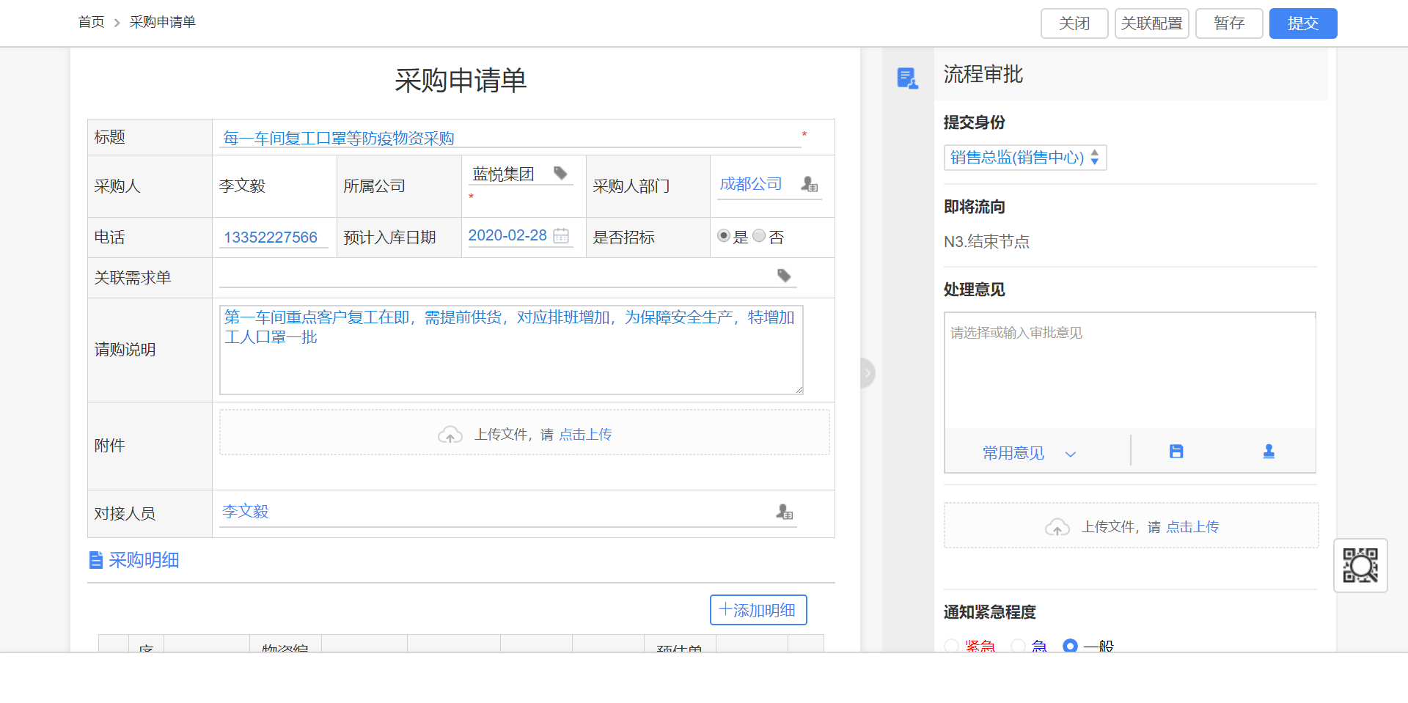This screenshot has width=1408, height=703.
Task: Click upload cloud icon under 处理意见
Action: pyautogui.click(x=1057, y=527)
